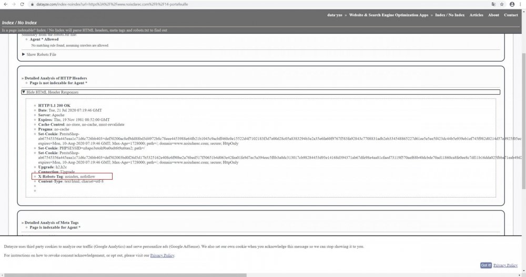Open the data·yze home link

(335, 15)
